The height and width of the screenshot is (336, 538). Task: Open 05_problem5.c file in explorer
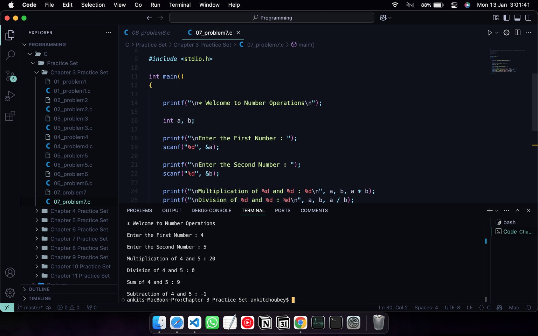point(69,165)
